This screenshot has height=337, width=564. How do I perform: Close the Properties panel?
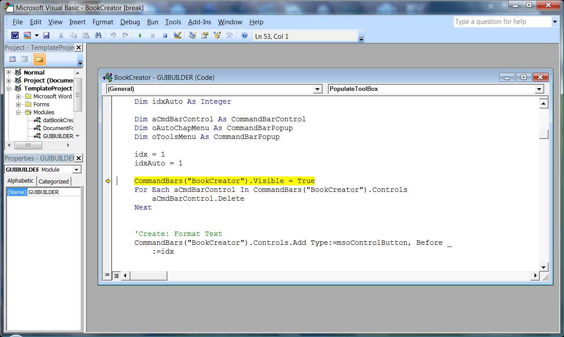click(x=78, y=158)
